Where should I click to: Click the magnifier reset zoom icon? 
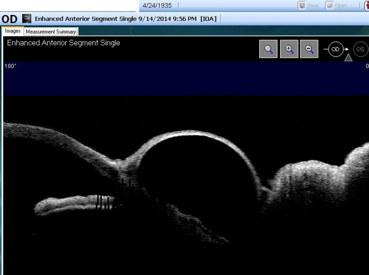268,49
